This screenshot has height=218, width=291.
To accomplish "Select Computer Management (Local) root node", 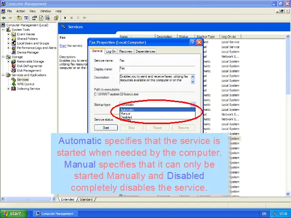I will click(27, 25).
